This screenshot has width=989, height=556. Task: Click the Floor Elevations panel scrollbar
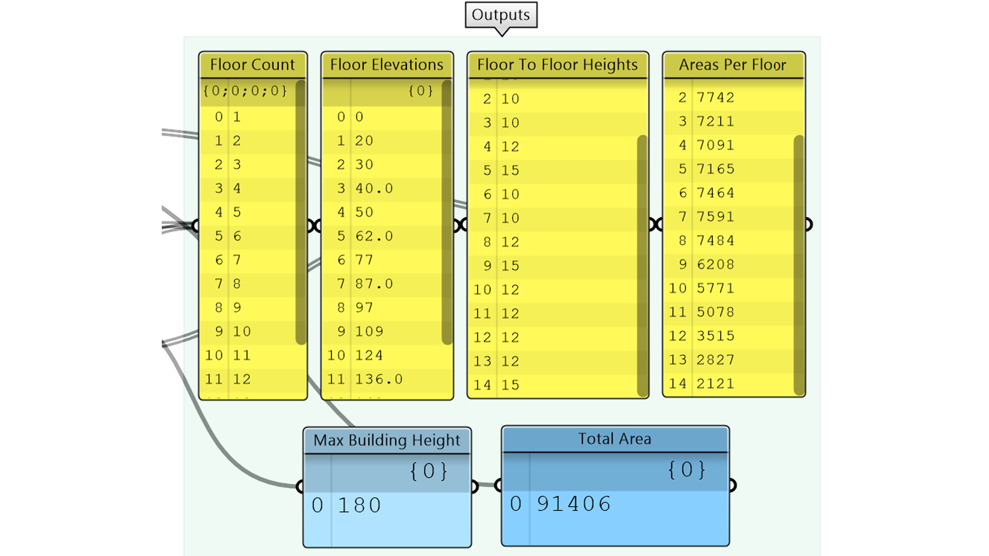pos(447,211)
